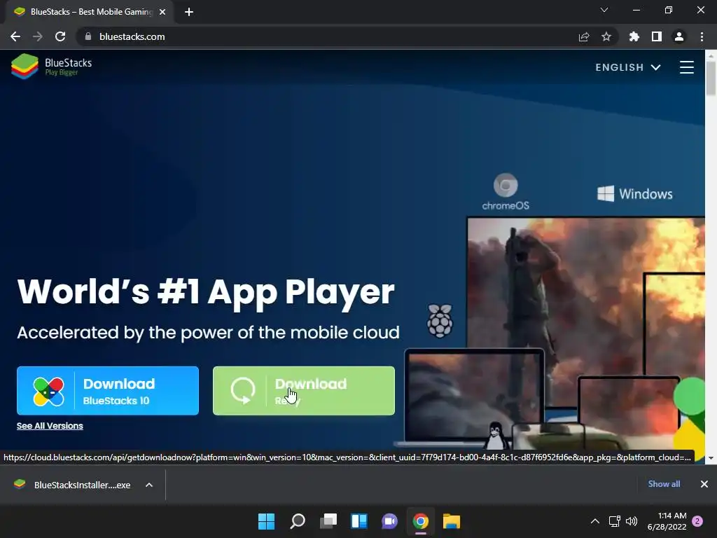Image resolution: width=717 pixels, height=538 pixels.
Task: Bookmark this page with the star icon
Action: [x=606, y=36]
